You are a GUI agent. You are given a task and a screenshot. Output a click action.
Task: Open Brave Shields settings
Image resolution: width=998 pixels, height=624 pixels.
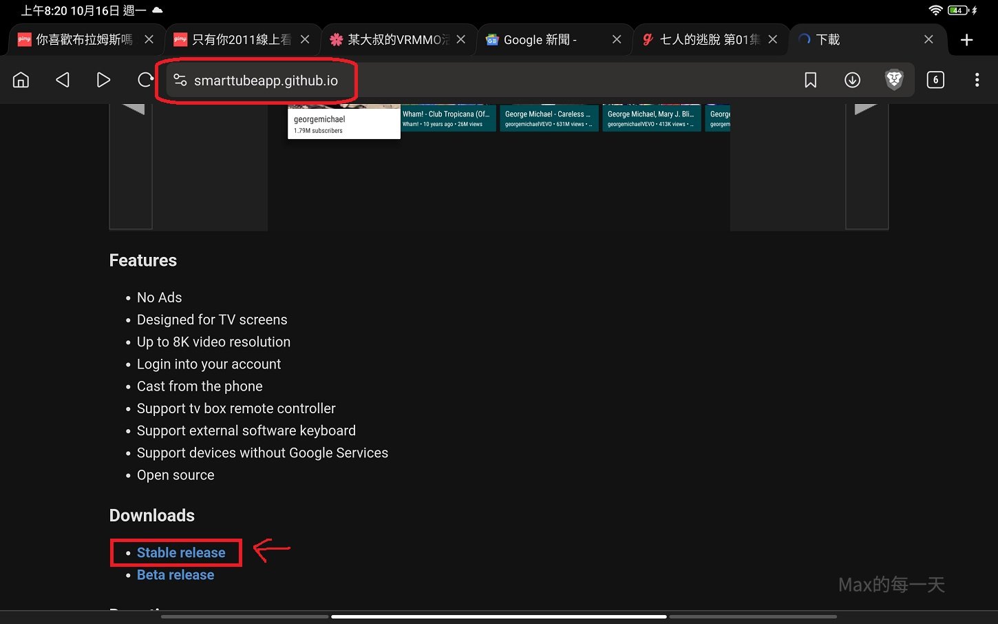coord(893,79)
